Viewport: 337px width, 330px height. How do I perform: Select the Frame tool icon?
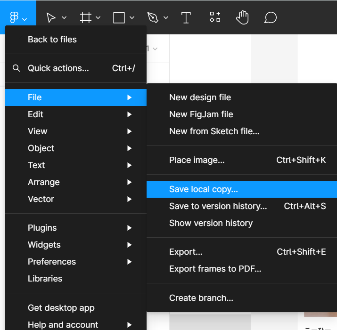pyautogui.click(x=85, y=18)
